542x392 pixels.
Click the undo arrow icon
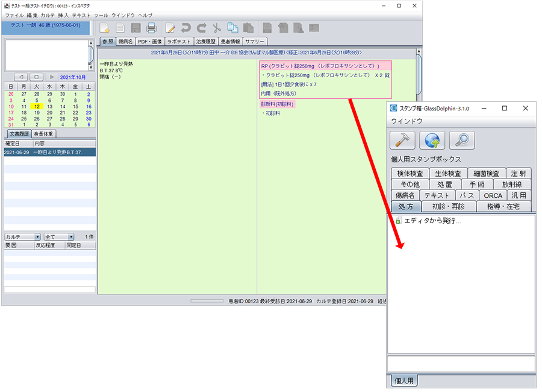186,28
